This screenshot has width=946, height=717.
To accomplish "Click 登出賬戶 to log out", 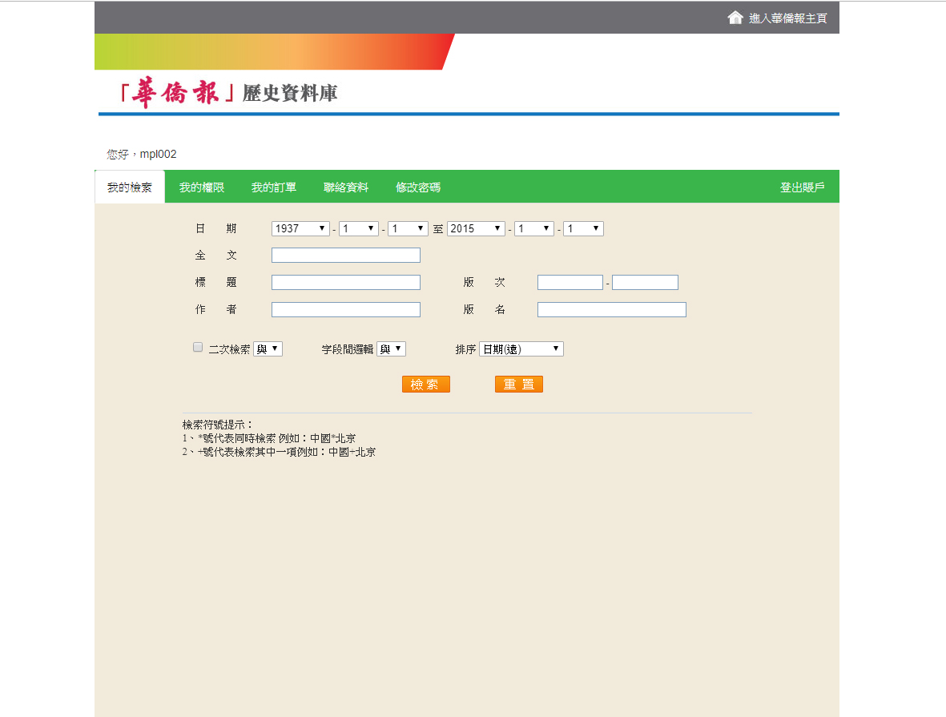I will [802, 187].
